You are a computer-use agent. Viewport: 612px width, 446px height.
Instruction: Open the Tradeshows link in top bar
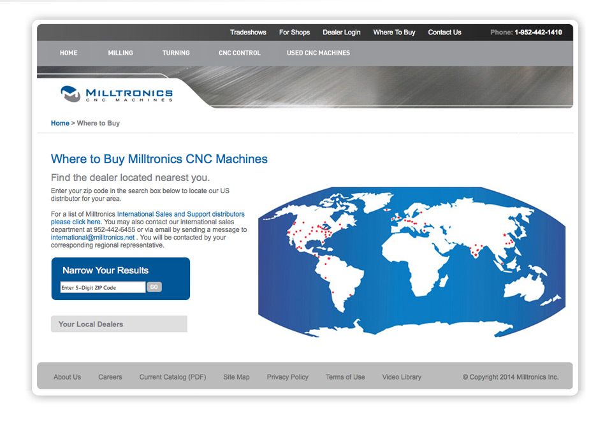[248, 32]
